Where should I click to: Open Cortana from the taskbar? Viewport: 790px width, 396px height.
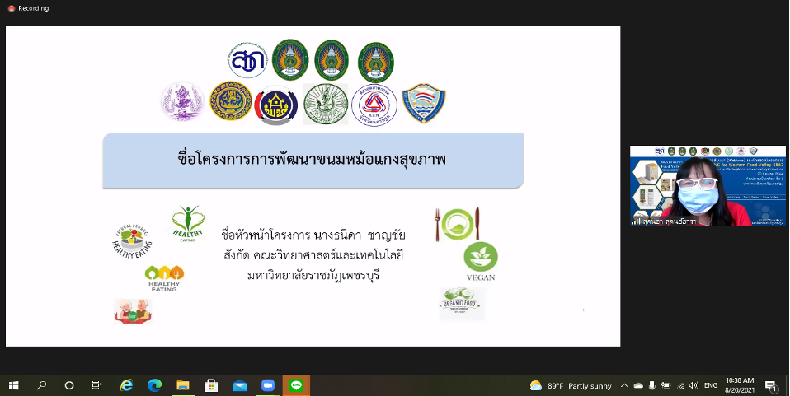tap(69, 385)
